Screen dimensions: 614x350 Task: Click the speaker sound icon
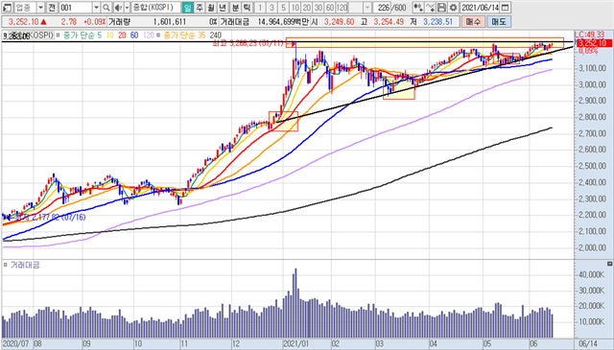118,8
